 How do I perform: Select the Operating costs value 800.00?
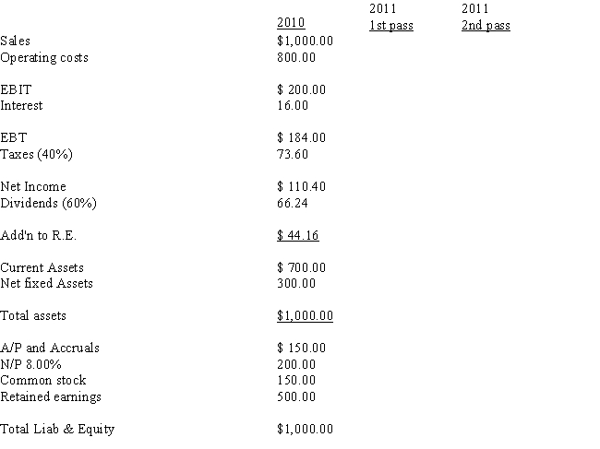point(296,57)
